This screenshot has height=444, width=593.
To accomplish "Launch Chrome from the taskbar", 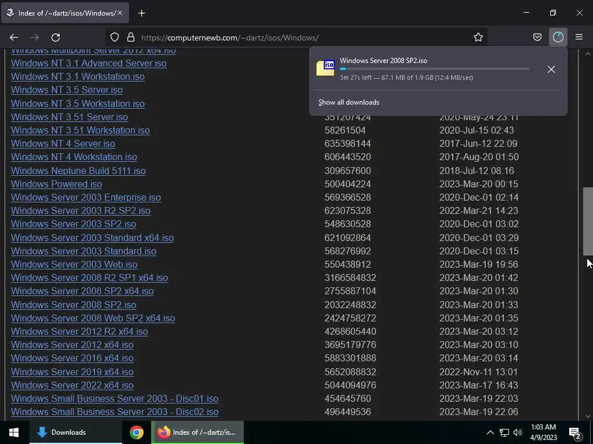I will tap(137, 432).
